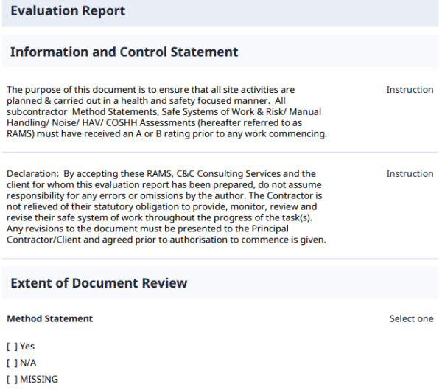
Task: Click the Method Statement question label
Action: (x=49, y=319)
